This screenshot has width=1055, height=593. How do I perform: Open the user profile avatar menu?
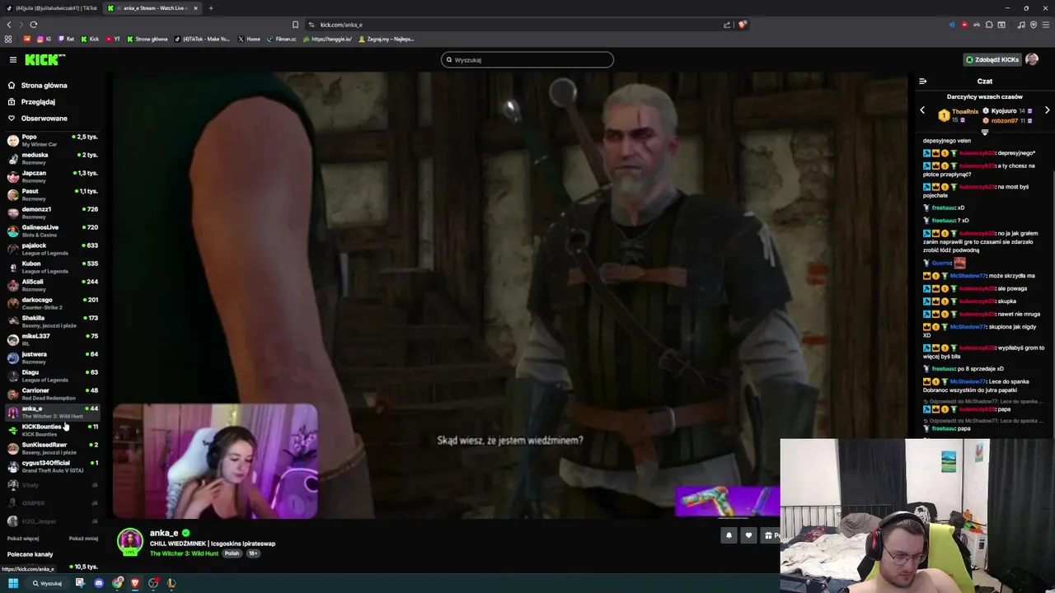click(x=1032, y=59)
